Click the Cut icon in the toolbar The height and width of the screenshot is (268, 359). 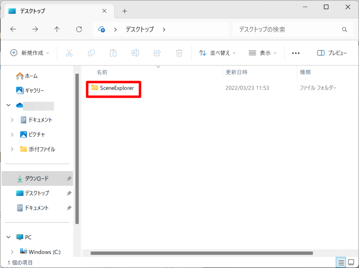coord(69,53)
